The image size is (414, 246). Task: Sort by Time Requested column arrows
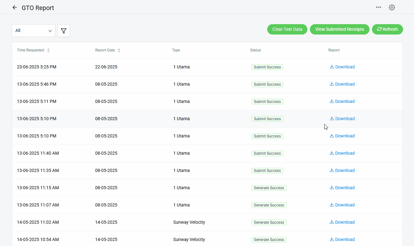click(x=48, y=50)
